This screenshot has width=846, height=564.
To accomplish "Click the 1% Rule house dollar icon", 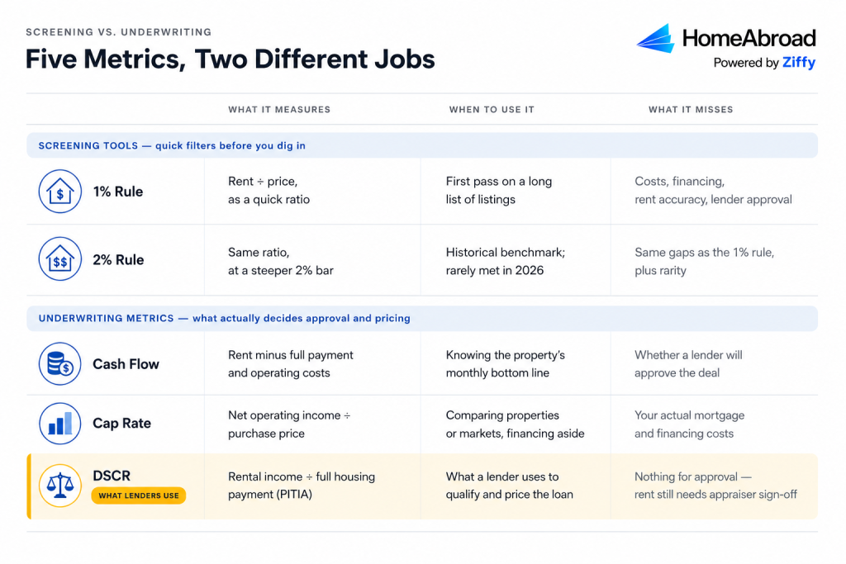I will (59, 192).
